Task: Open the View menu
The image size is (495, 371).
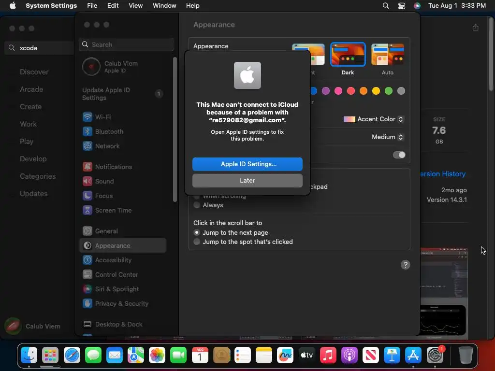Action: click(x=135, y=6)
